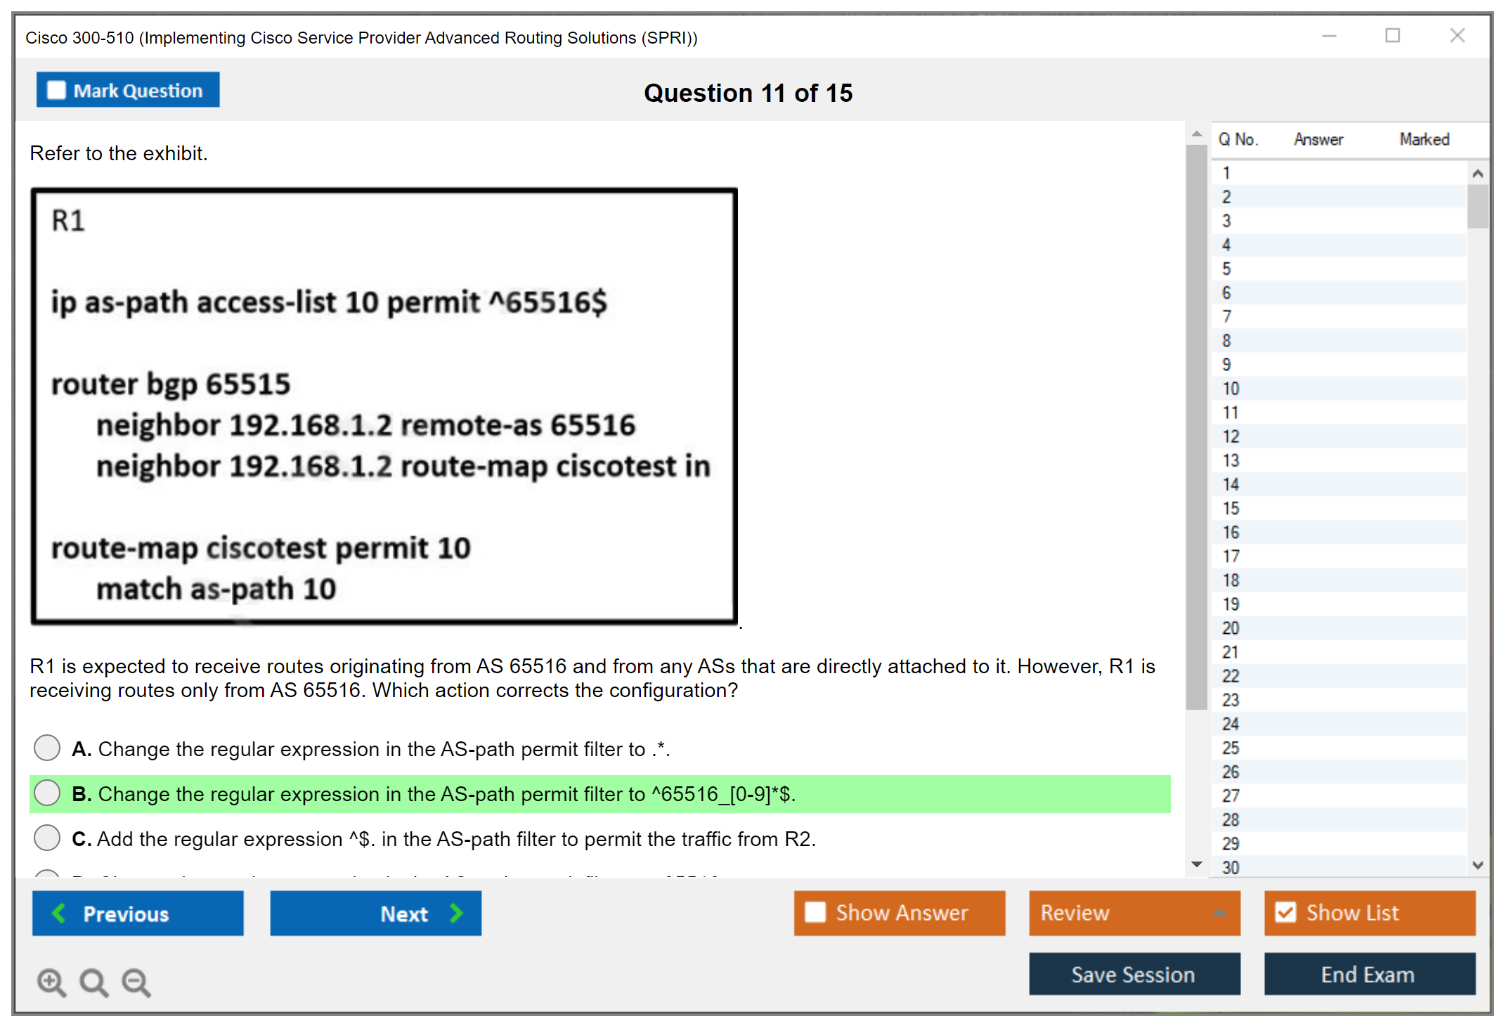Choose answer option C radio button

[x=47, y=838]
